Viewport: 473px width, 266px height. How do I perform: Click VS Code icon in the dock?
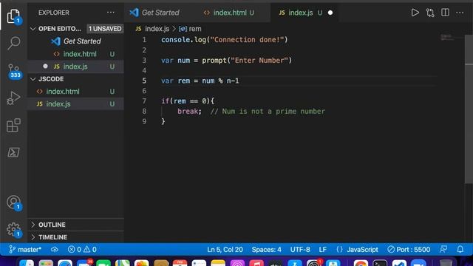pos(399,263)
